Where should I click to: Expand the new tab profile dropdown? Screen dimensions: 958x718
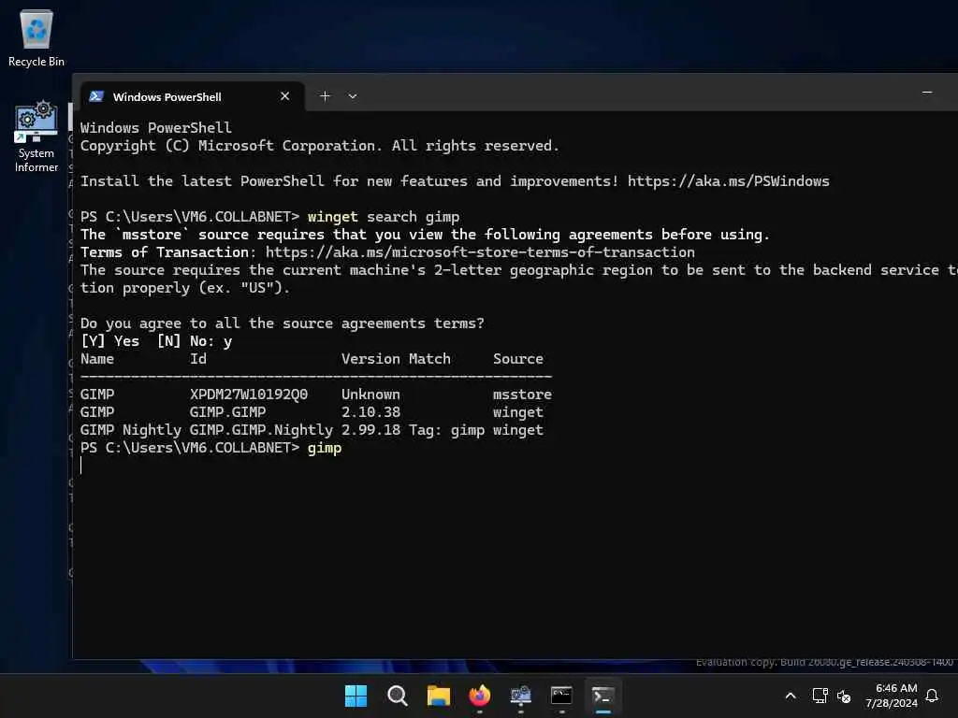[353, 96]
